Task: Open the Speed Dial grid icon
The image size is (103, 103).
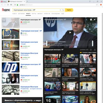Action: [11, 5]
